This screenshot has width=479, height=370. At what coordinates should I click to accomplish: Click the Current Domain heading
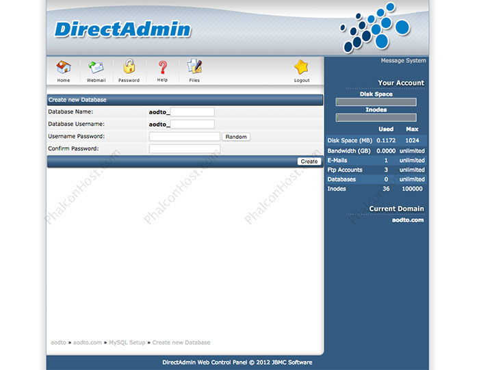click(x=396, y=209)
